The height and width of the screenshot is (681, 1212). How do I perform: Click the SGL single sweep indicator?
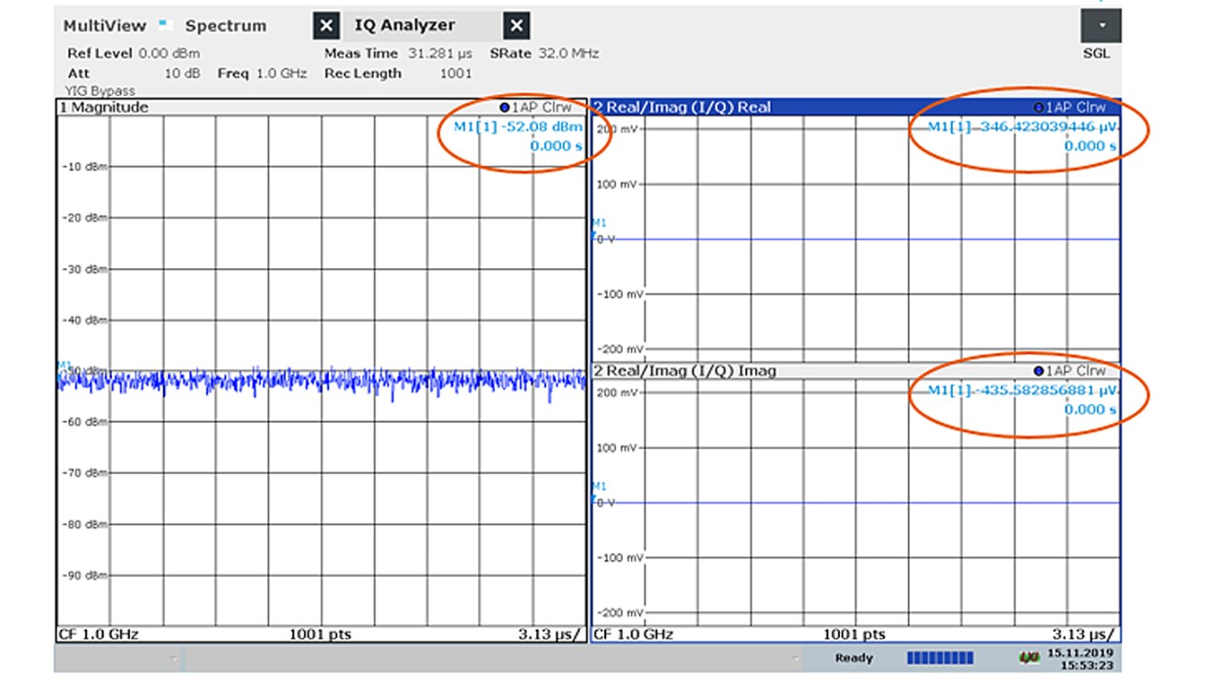(x=1098, y=53)
